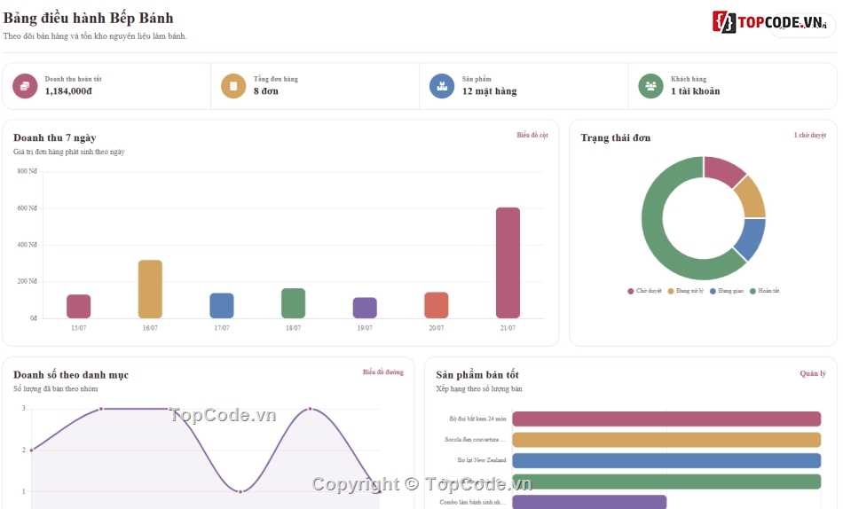Select the green 18/07 revenue bar
This screenshot has width=843, height=509.
tap(293, 303)
